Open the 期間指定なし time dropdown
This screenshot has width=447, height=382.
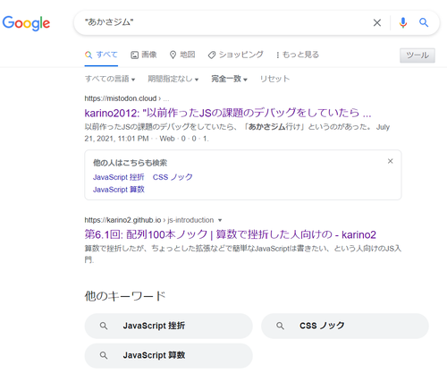(173, 79)
